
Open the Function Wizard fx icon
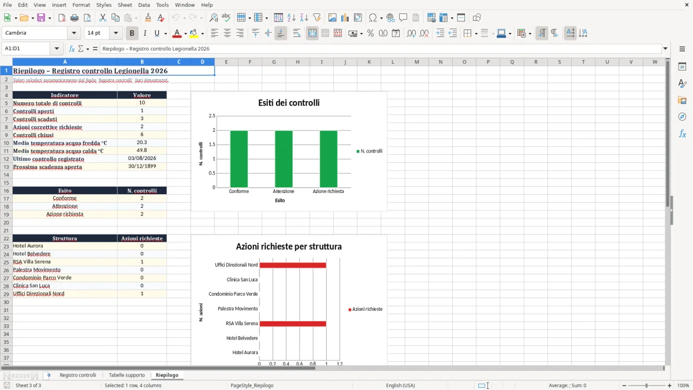point(72,49)
